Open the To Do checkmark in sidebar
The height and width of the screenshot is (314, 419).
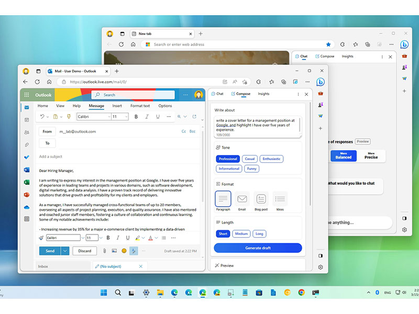click(27, 158)
